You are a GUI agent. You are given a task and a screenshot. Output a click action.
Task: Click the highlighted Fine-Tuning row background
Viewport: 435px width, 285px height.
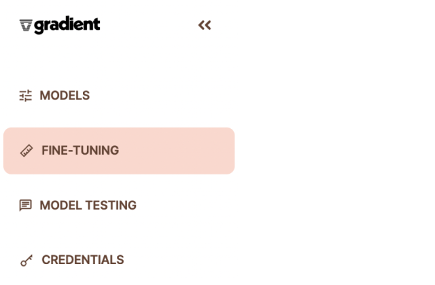click(x=119, y=151)
